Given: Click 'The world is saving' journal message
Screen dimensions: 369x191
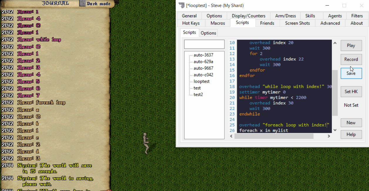Looking at the screenshot, I should [x=55, y=181].
